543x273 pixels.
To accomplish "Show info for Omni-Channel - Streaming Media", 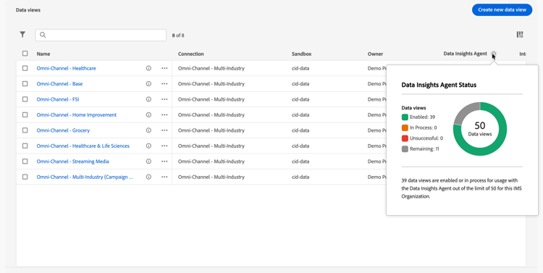I will [x=148, y=161].
